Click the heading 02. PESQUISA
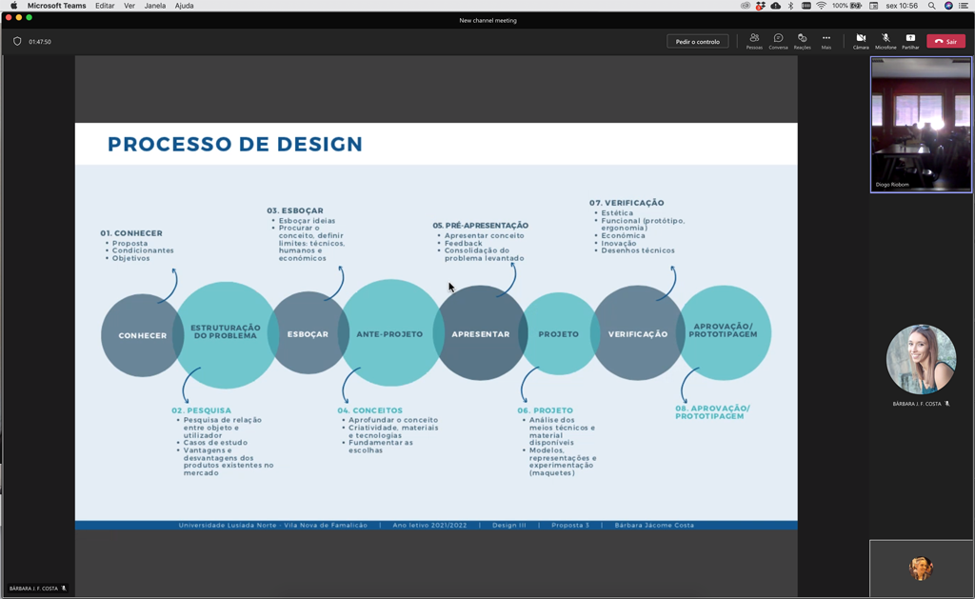Viewport: 975px width, 599px height. (x=201, y=410)
